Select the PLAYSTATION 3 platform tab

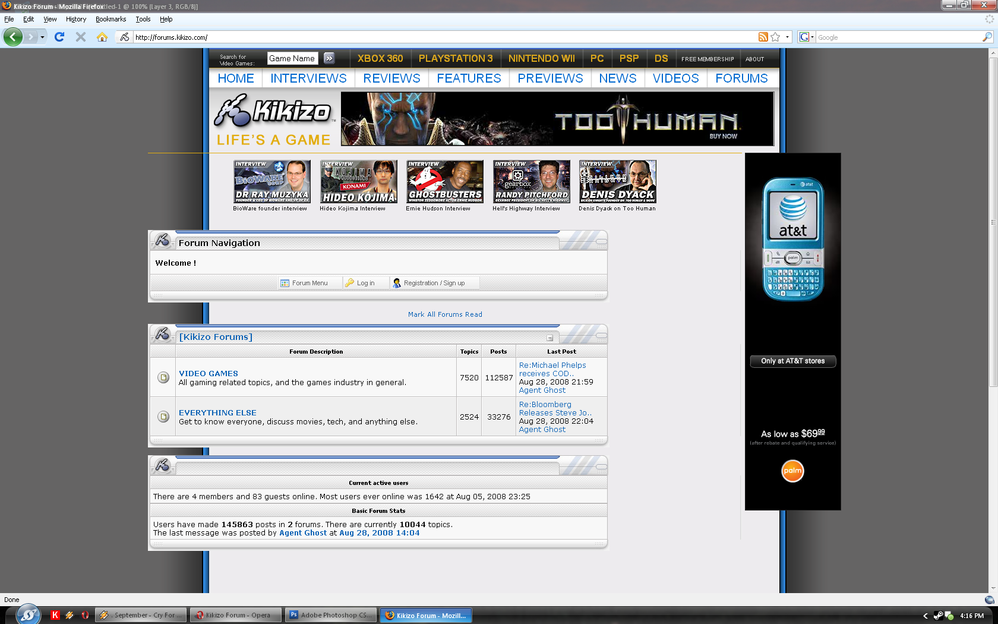[x=456, y=58]
